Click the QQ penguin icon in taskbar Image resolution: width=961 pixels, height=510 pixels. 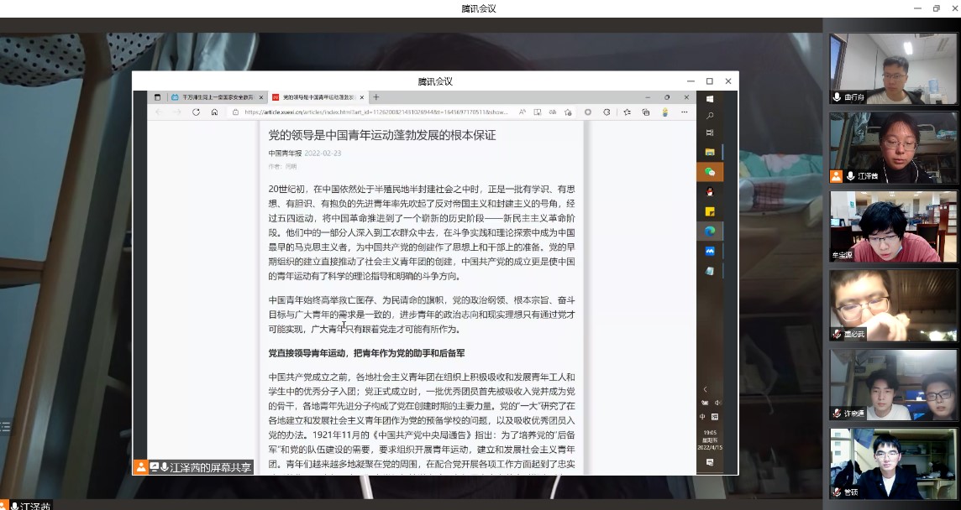[710, 192]
